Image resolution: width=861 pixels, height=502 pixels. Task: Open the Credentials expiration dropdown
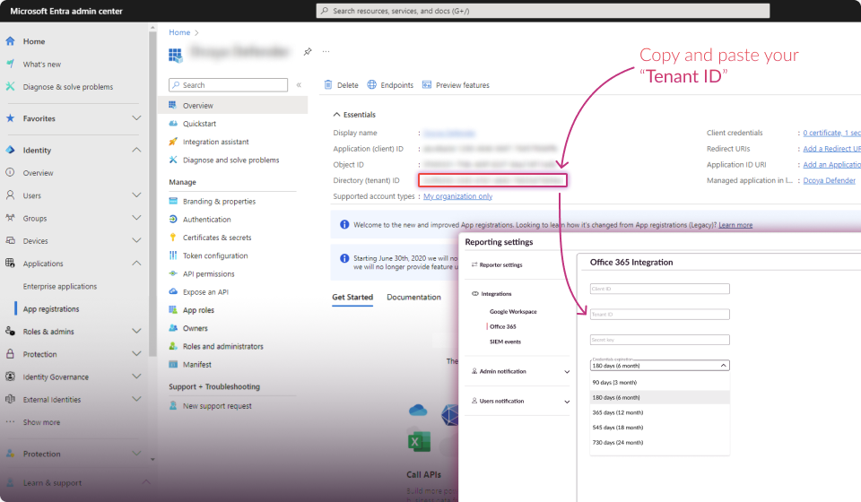tap(659, 366)
